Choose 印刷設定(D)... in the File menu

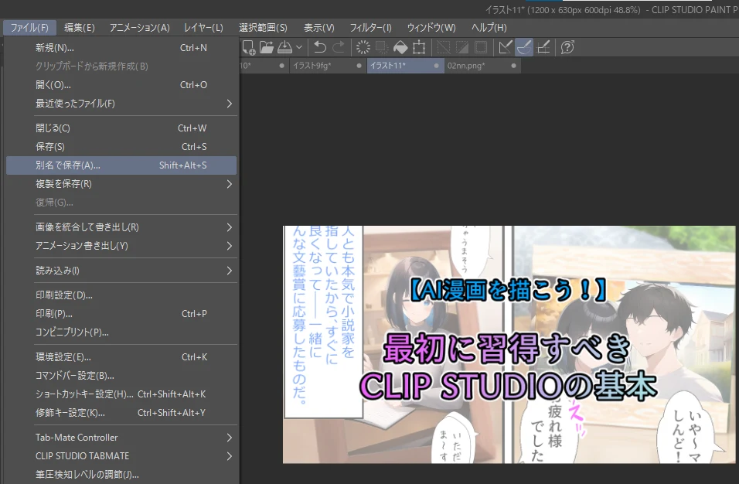121,295
